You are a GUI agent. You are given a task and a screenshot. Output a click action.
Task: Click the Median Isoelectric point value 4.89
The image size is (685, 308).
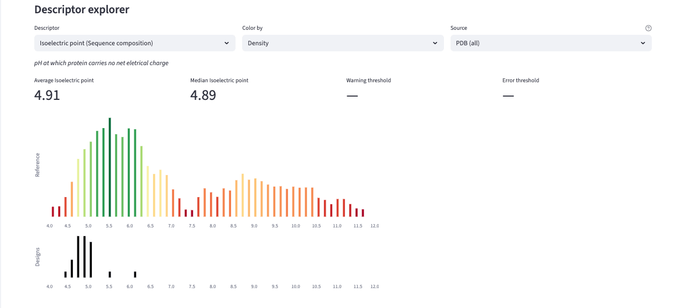[x=203, y=95]
